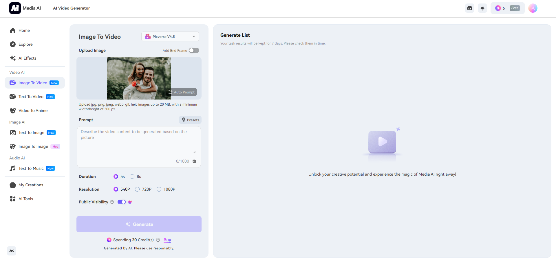
Task: Go to Home in the sidebar
Action: coord(35,30)
